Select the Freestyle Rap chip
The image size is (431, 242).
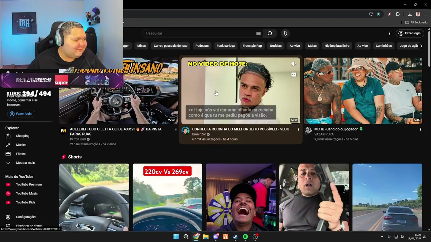click(x=252, y=46)
